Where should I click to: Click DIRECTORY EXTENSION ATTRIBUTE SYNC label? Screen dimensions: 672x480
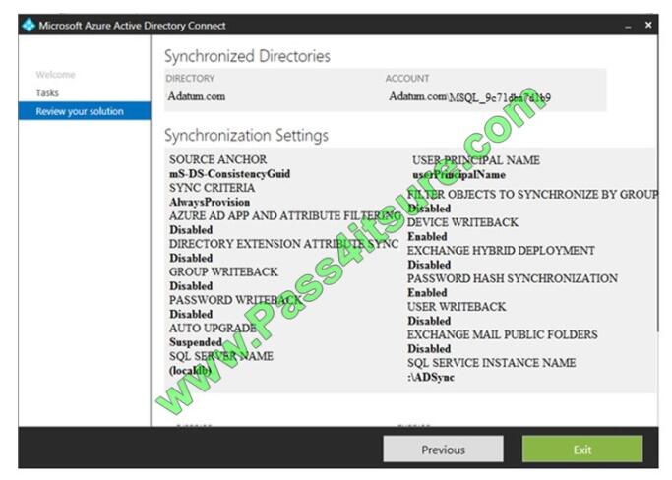[283, 243]
